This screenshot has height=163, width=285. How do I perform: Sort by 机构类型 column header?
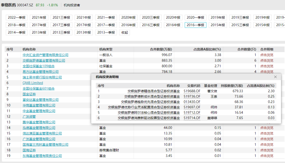pyautogui.click(x=106, y=49)
